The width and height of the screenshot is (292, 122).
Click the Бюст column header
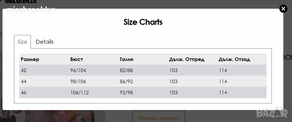(77, 59)
